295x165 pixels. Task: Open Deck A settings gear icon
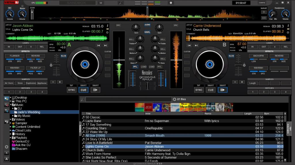pyautogui.click(x=107, y=32)
